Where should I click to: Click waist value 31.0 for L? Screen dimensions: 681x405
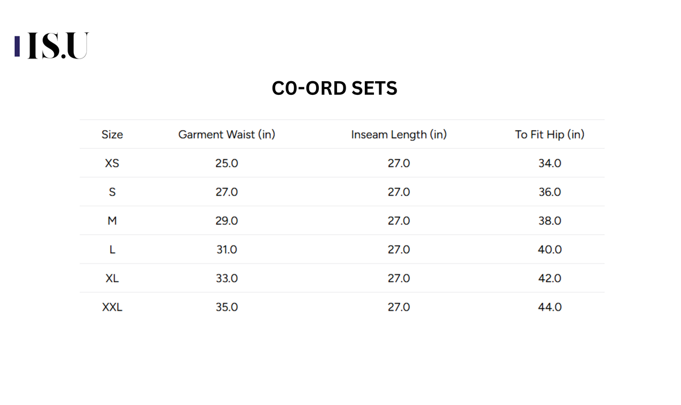pyautogui.click(x=226, y=249)
